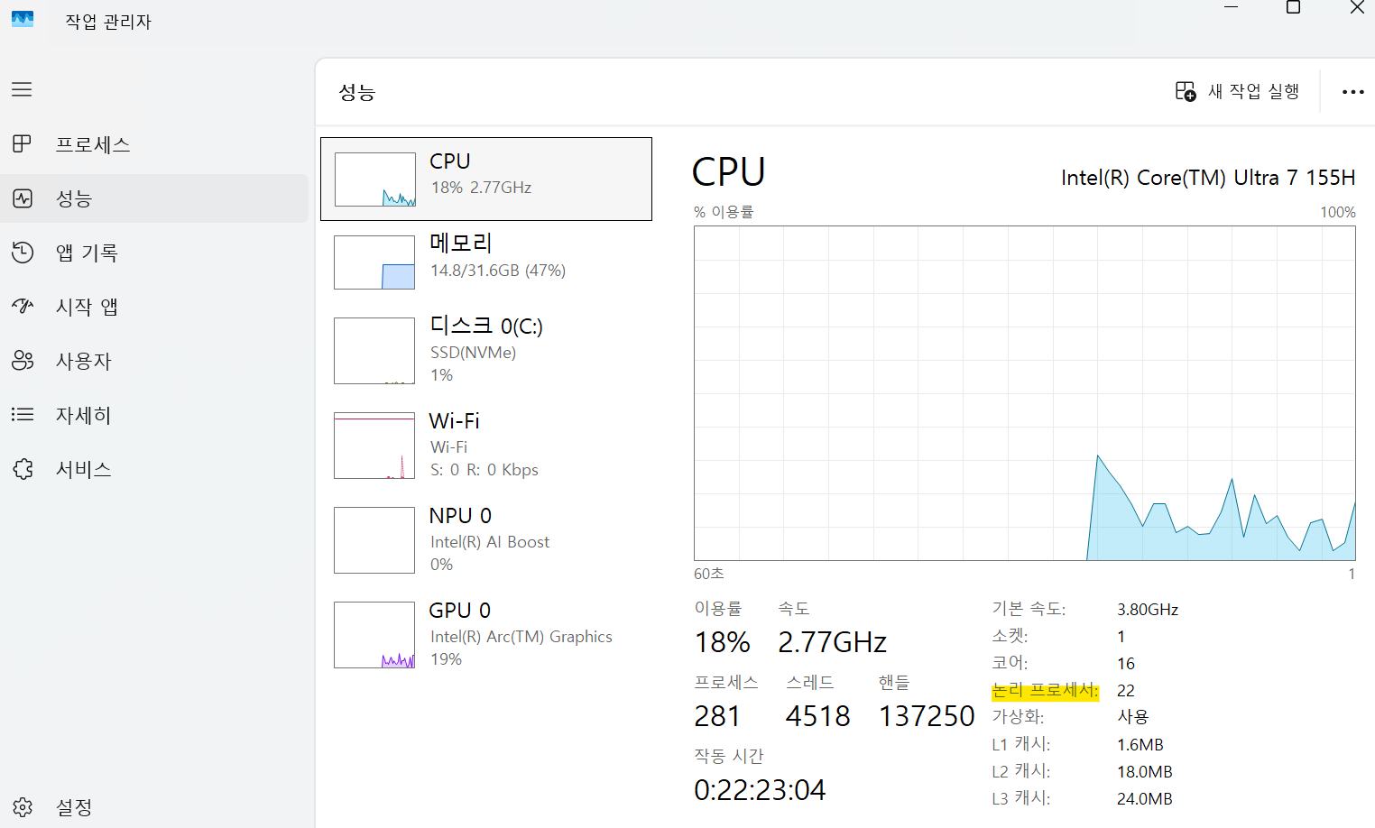The height and width of the screenshot is (828, 1375).
Task: Click the large CPU utilization graph
Action: (1025, 393)
